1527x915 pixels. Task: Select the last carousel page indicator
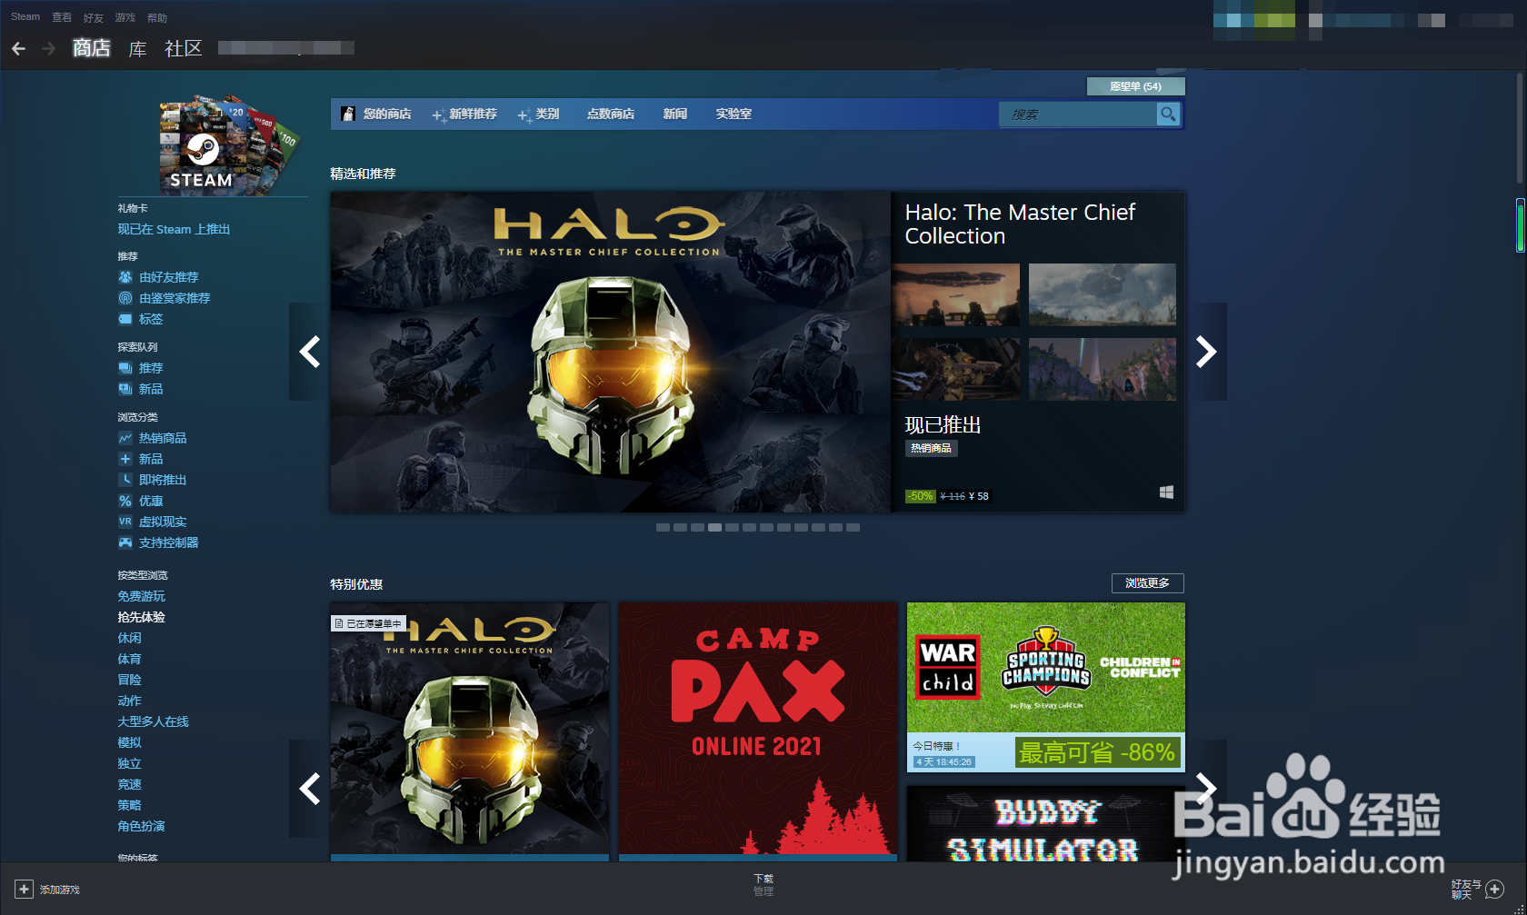click(853, 527)
